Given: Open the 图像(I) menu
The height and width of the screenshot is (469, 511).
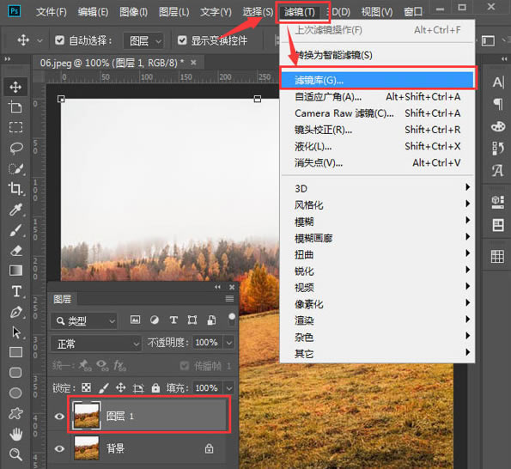Looking at the screenshot, I should pyautogui.click(x=133, y=12).
